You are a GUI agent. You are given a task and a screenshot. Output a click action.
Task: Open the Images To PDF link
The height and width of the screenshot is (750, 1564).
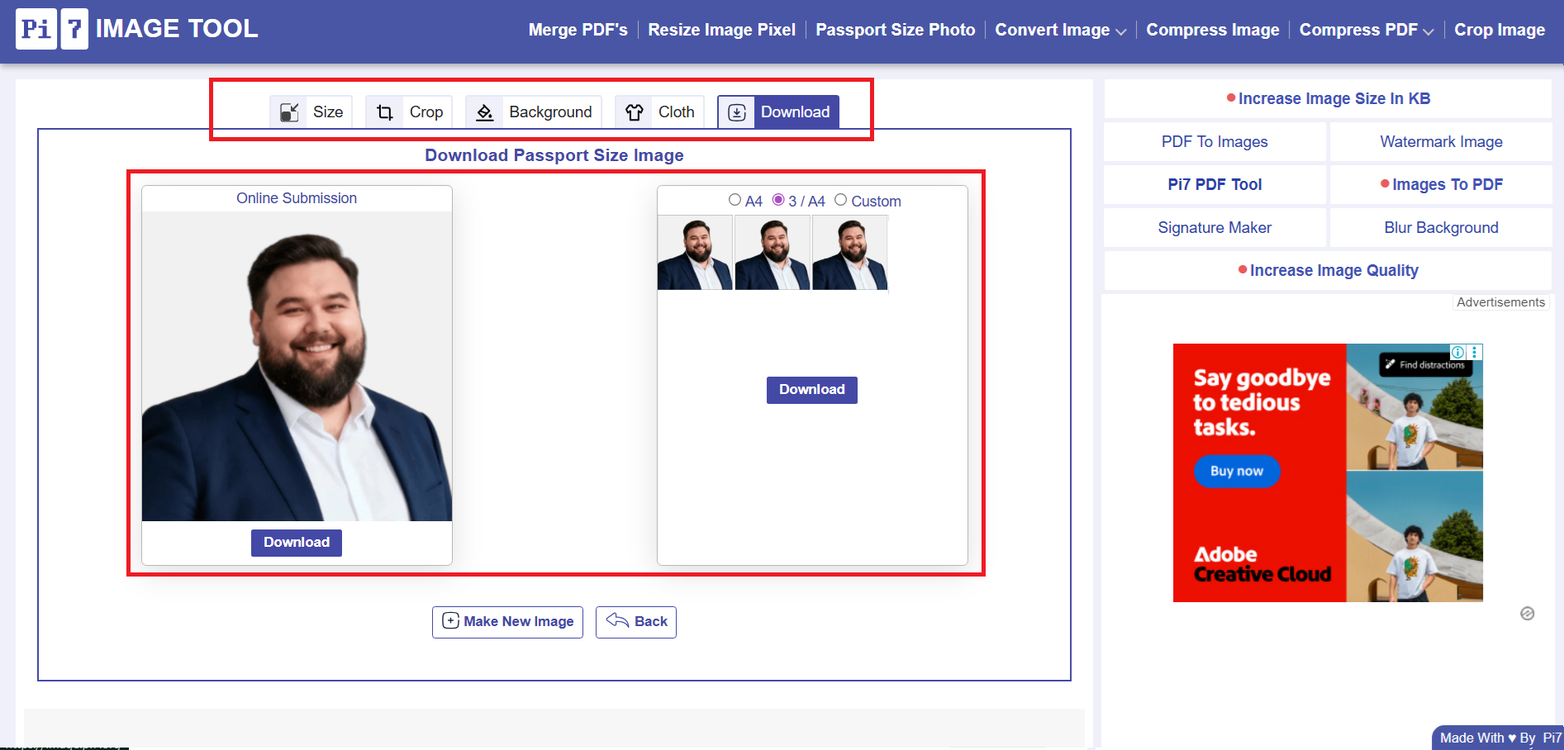click(x=1442, y=185)
